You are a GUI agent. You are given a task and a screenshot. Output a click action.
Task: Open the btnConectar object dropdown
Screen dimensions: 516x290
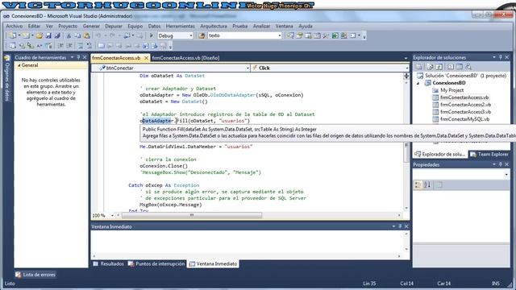click(x=248, y=68)
